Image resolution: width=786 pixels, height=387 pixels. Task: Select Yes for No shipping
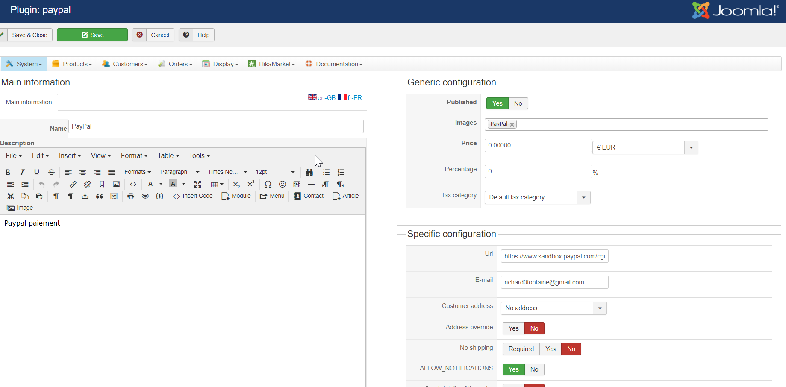pyautogui.click(x=550, y=349)
